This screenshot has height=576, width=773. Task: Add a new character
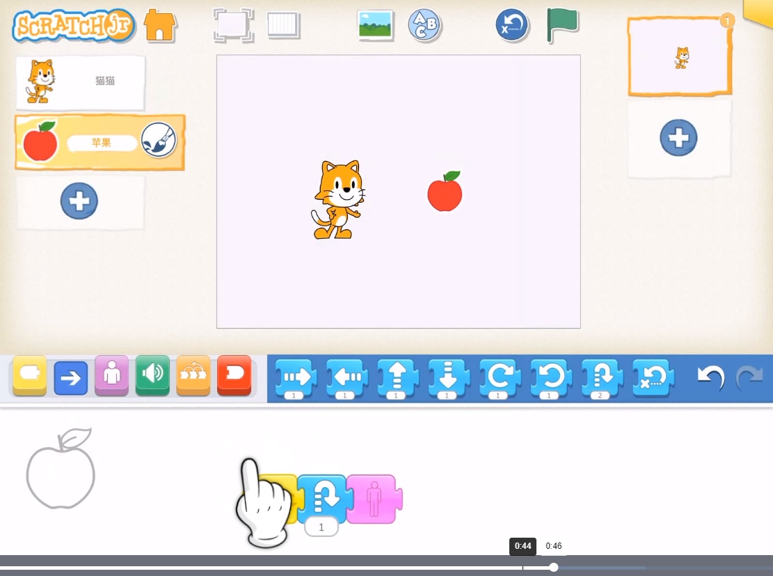pos(79,201)
